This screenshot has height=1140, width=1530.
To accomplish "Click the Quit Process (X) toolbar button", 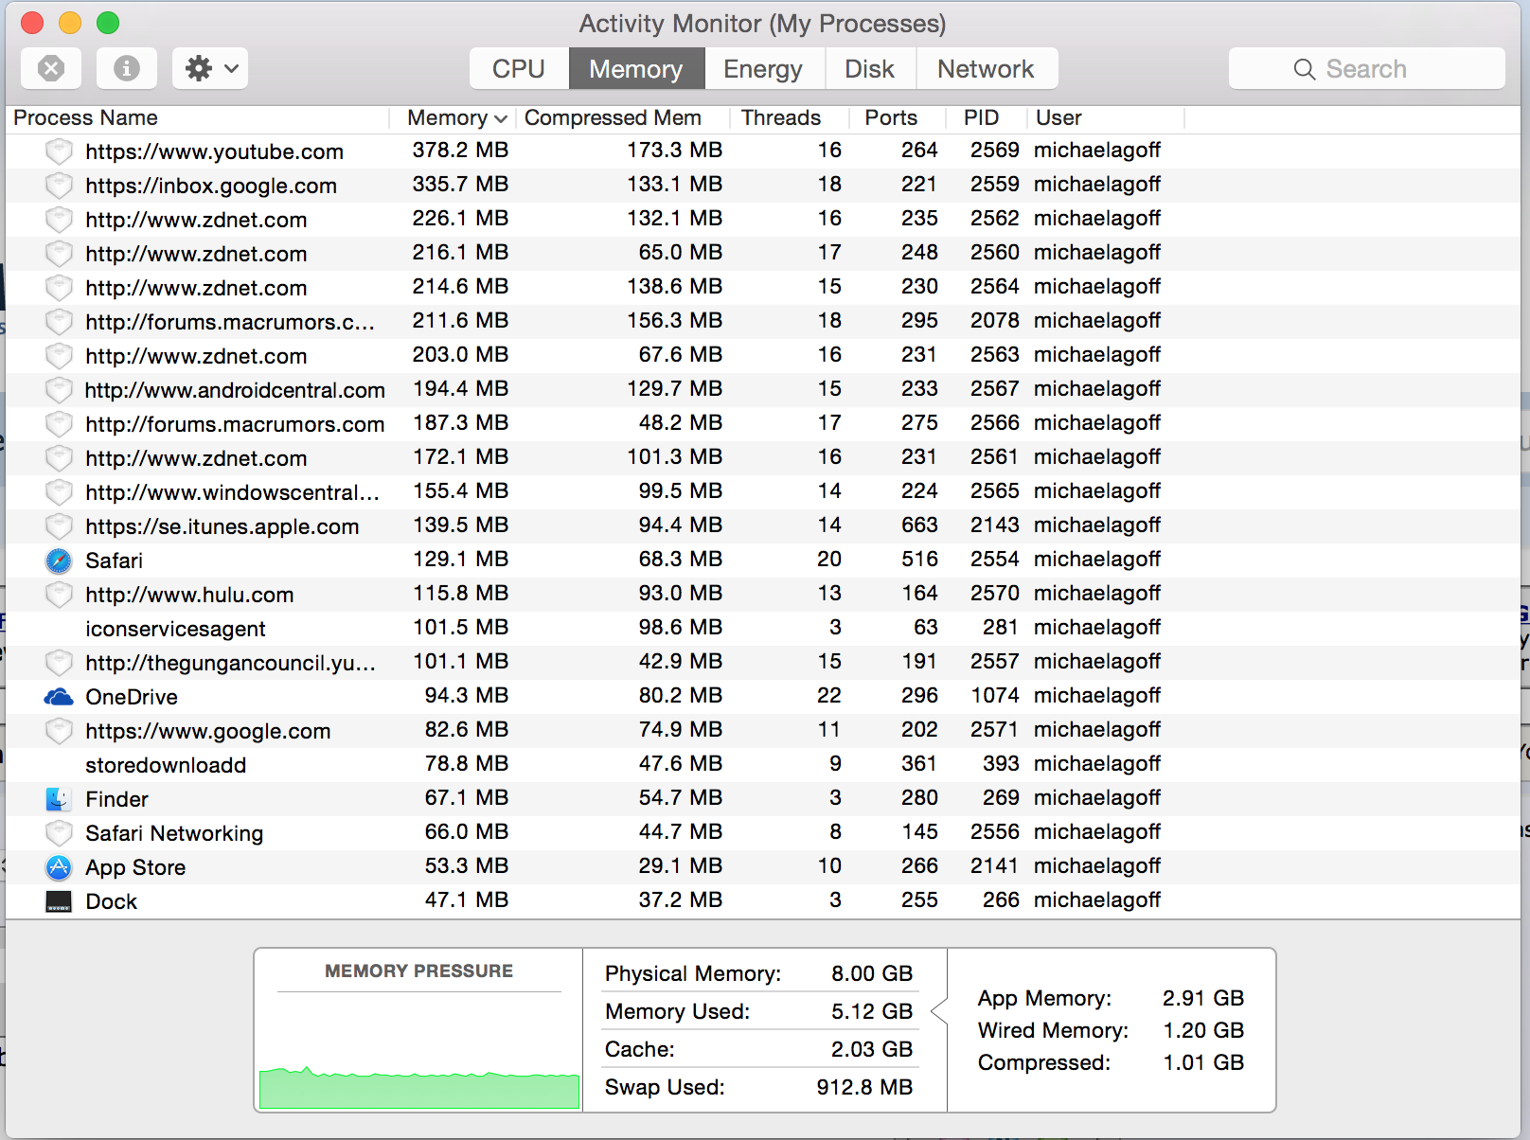I will pos(51,68).
